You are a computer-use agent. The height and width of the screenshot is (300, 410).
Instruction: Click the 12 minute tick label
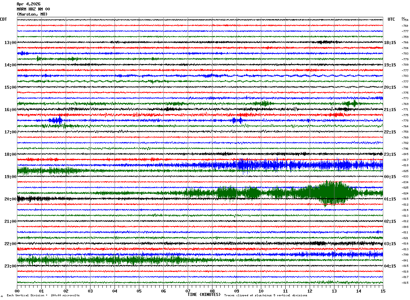click(x=310, y=291)
